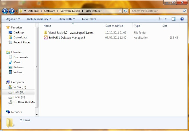This screenshot has width=189, height=131.
Task: Maximize the Explorer window
Action: pos(173,2)
